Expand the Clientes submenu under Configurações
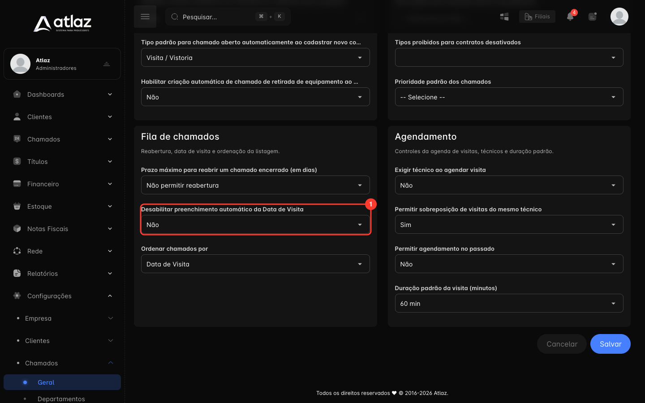The image size is (645, 403). point(62,341)
